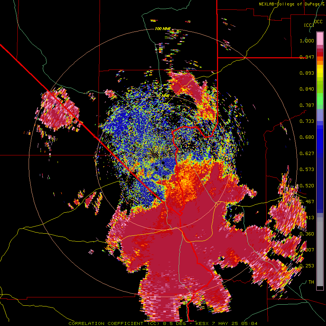
Task: Click the 0.627 legend value
Action: pos(307,154)
